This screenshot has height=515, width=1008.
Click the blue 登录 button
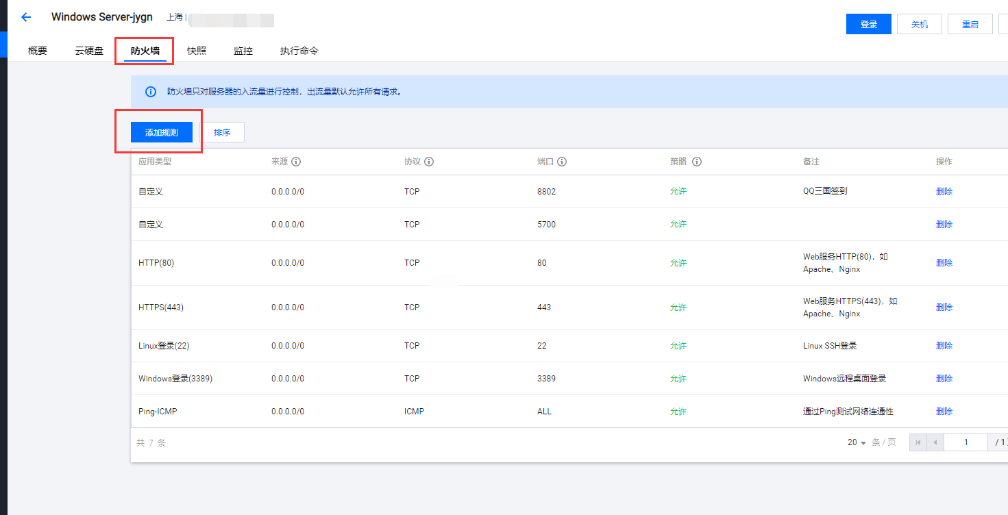click(x=869, y=24)
